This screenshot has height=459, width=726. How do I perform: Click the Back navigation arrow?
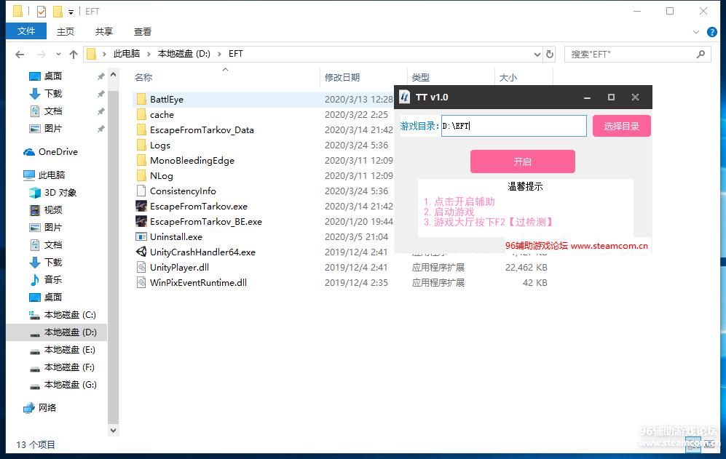tap(20, 55)
